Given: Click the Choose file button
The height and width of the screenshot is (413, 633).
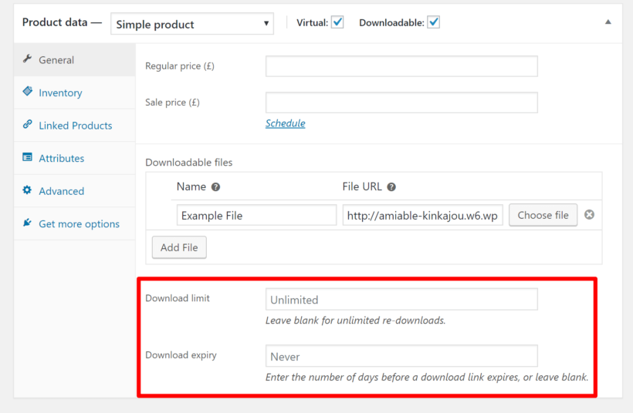Looking at the screenshot, I should [543, 215].
